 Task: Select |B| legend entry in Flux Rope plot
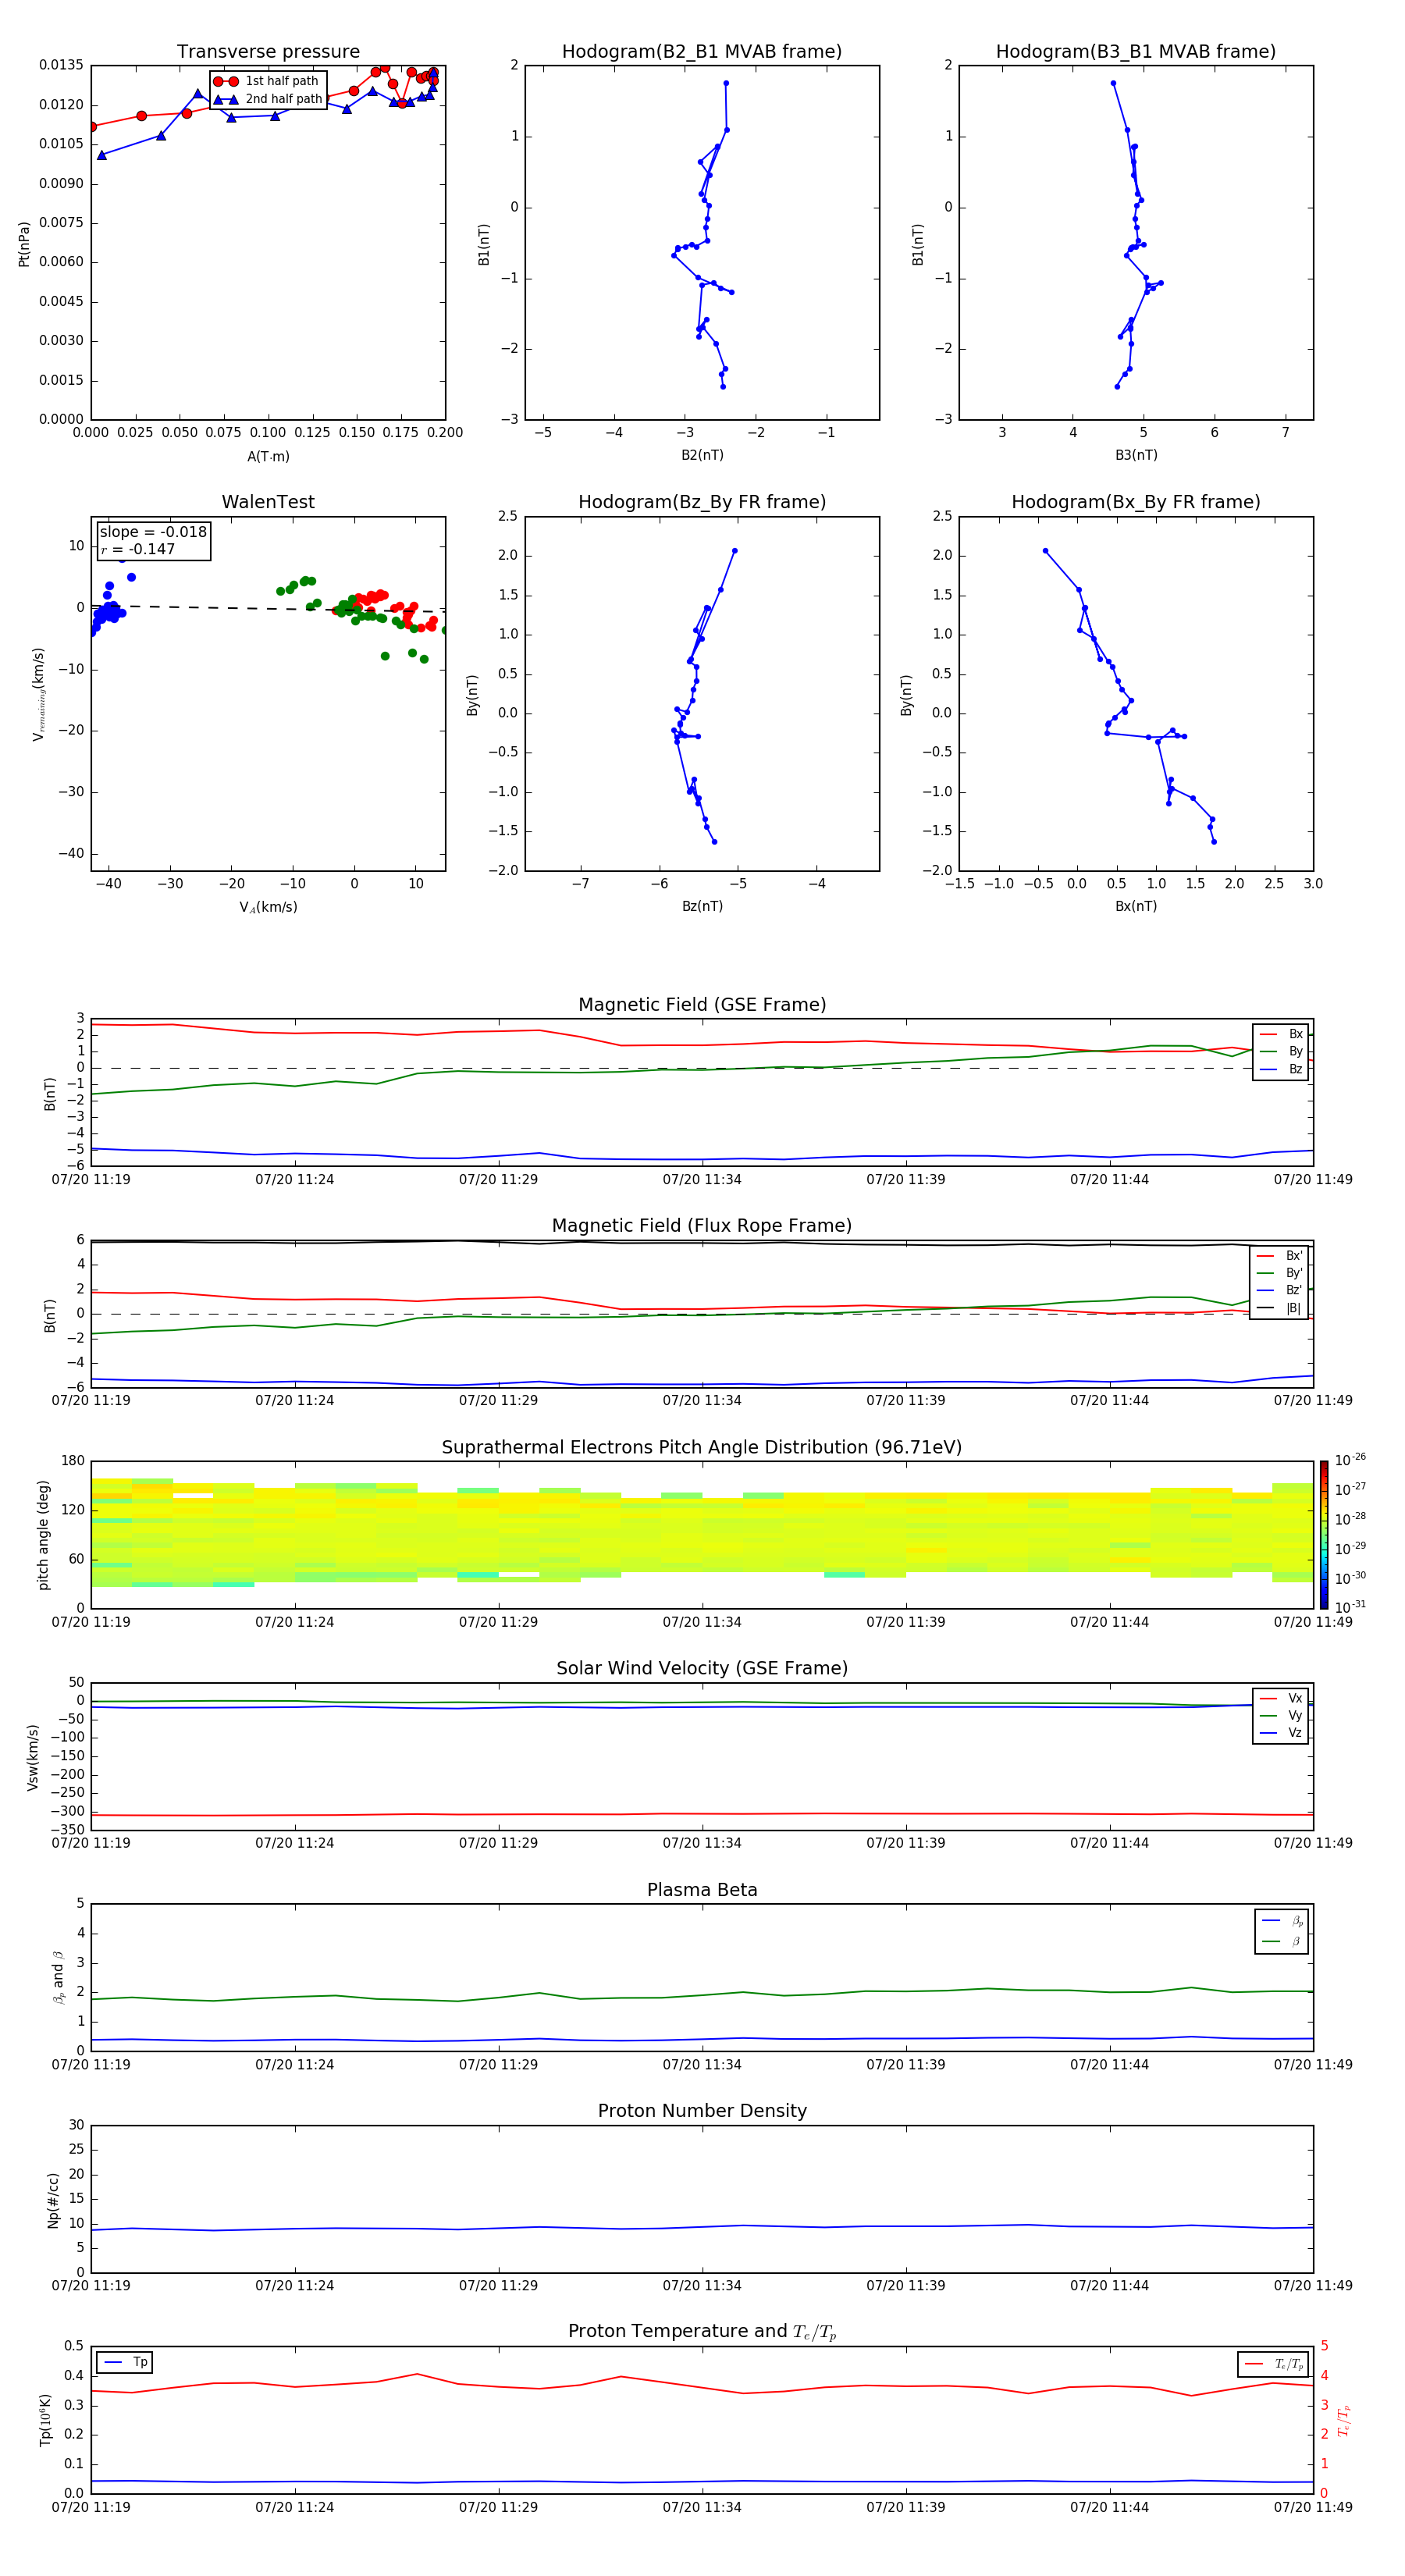(x=1280, y=1308)
